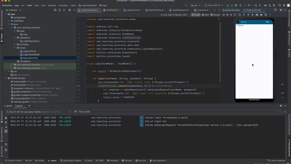Add a new Logcat tab plus icon
Image resolution: width=291 pixels, height=164 pixels.
[29, 106]
